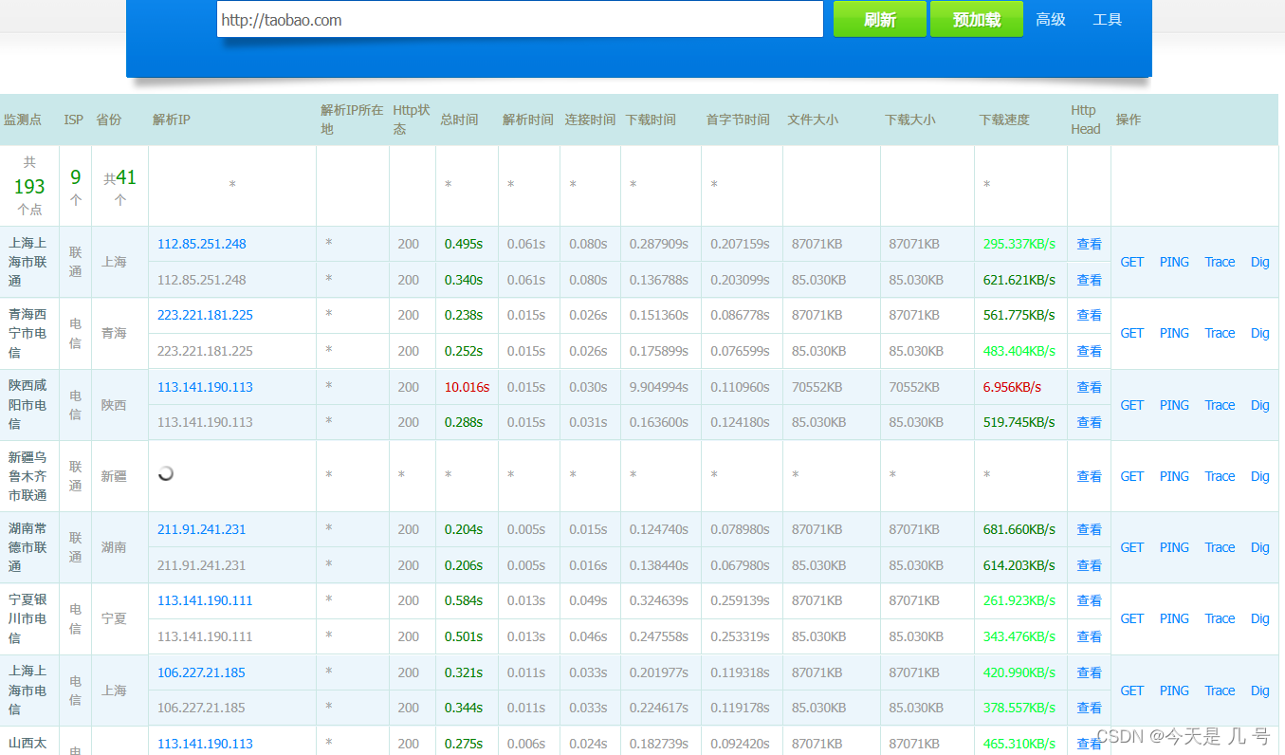The width and height of the screenshot is (1285, 755).
Task: Sort by the 总时间 column header
Action: coord(459,120)
